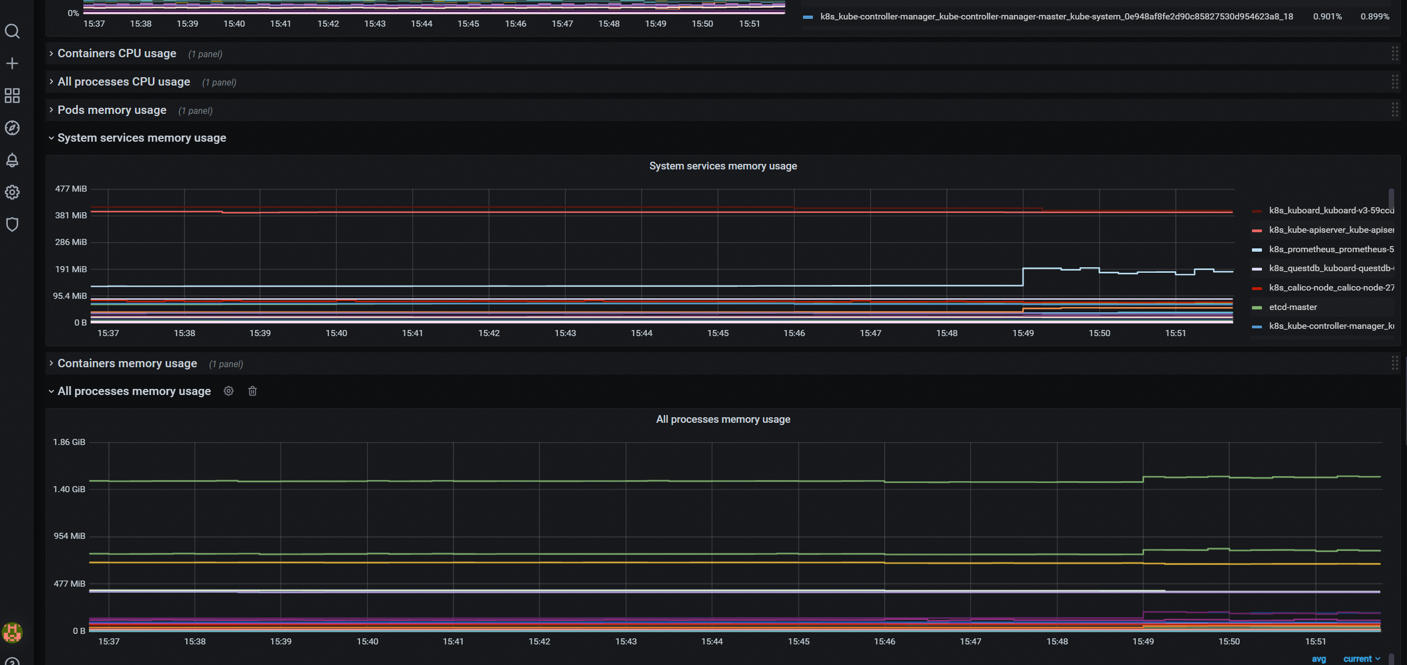Image resolution: width=1407 pixels, height=665 pixels.
Task: Open the Configuration gear in sidebar
Action: coord(12,192)
